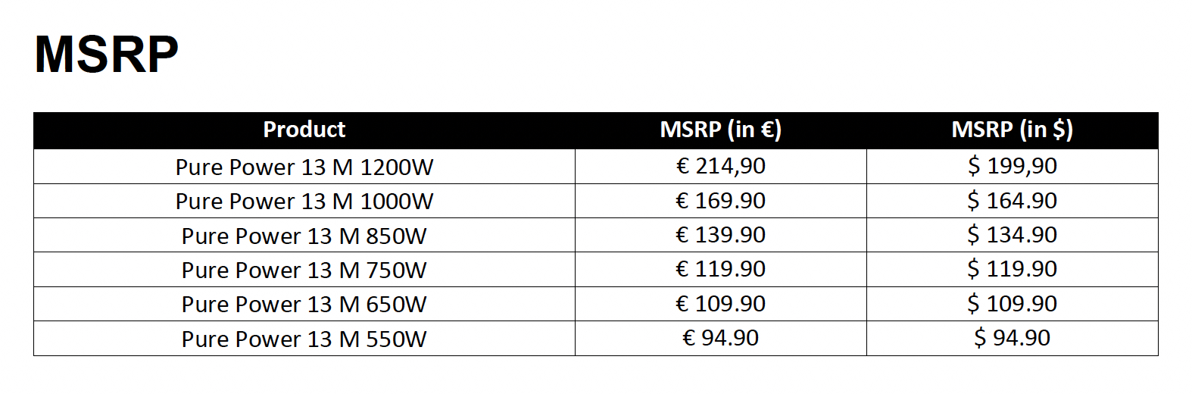1192x394 pixels.
Task: Select the € 109.90 price cell
Action: [x=720, y=304]
